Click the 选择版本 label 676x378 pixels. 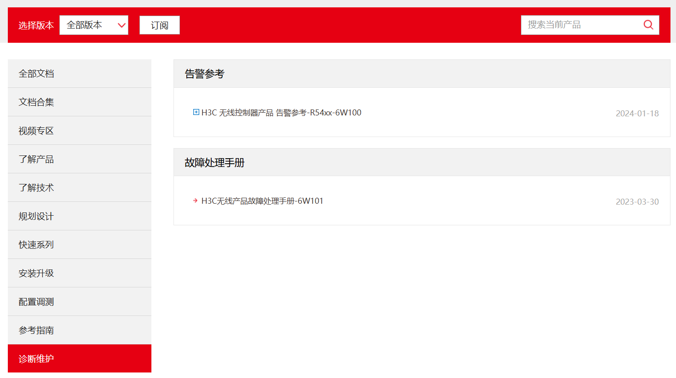point(36,25)
